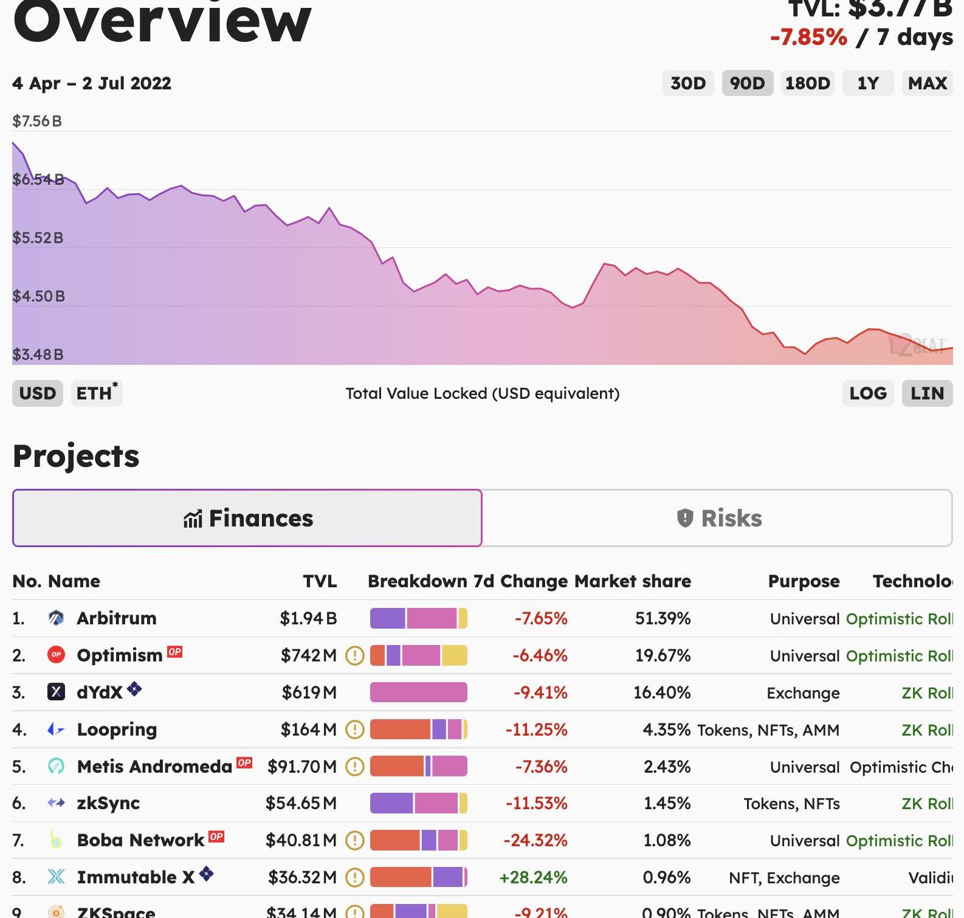Click the warning icon in Optimism row
The height and width of the screenshot is (918, 964).
tap(354, 655)
